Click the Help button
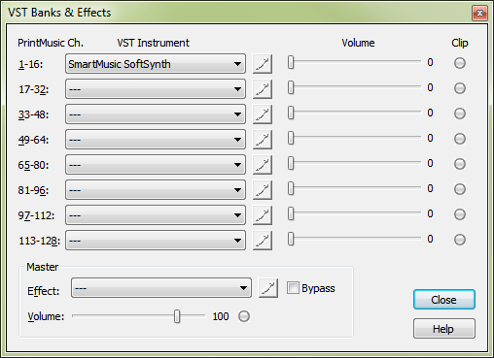The image size is (494, 358). (x=444, y=329)
